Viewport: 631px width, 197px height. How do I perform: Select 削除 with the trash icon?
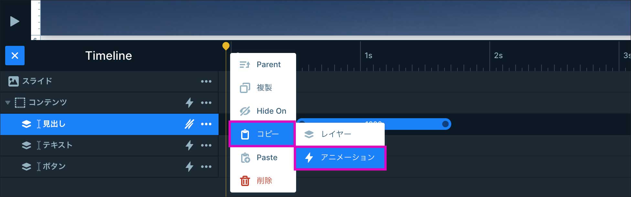[262, 181]
